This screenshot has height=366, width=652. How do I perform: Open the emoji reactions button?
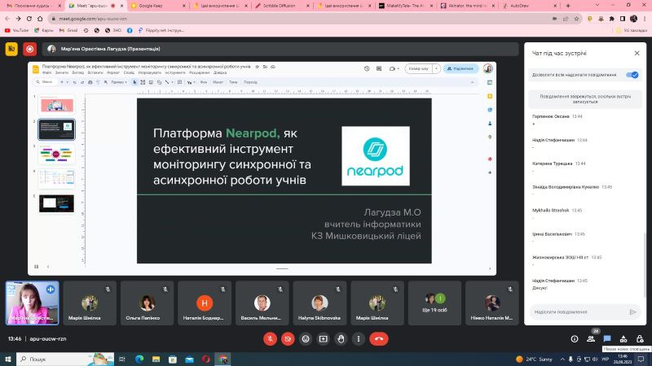tap(306, 338)
